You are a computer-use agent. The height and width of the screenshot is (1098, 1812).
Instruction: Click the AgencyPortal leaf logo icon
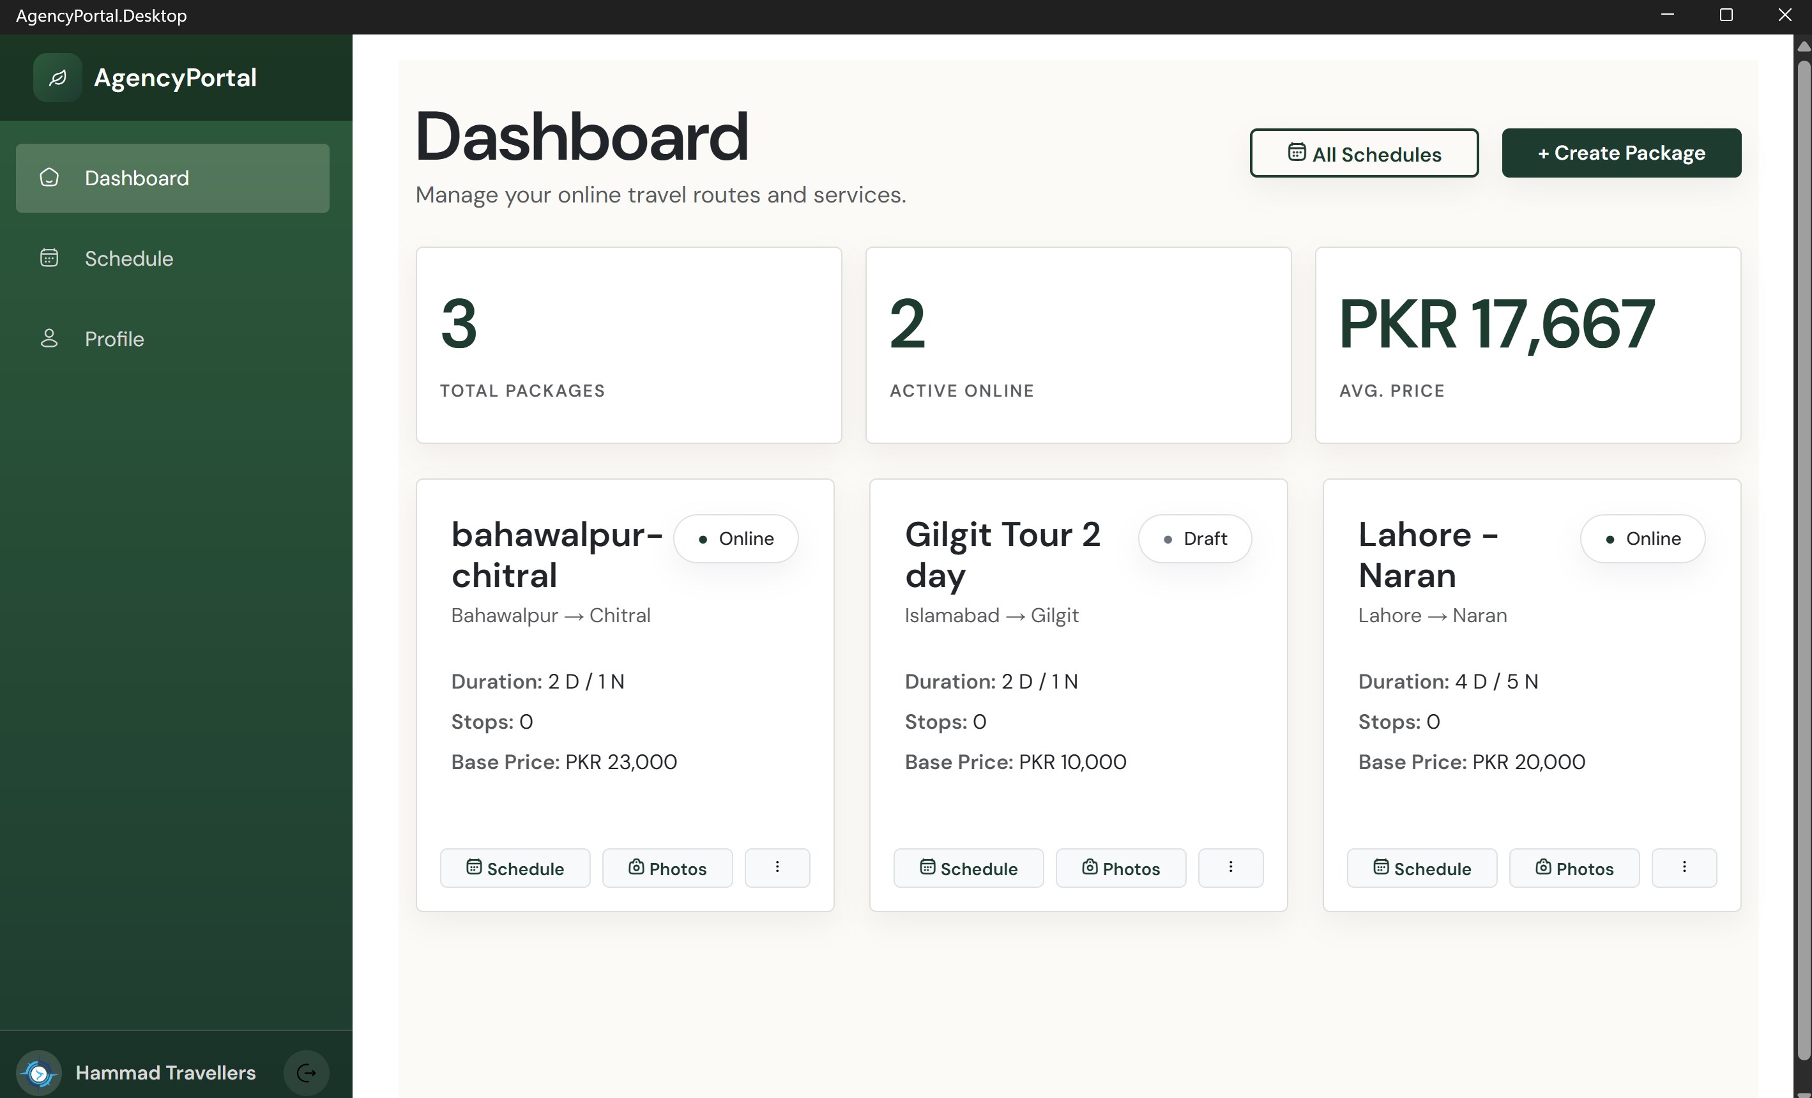pos(57,77)
